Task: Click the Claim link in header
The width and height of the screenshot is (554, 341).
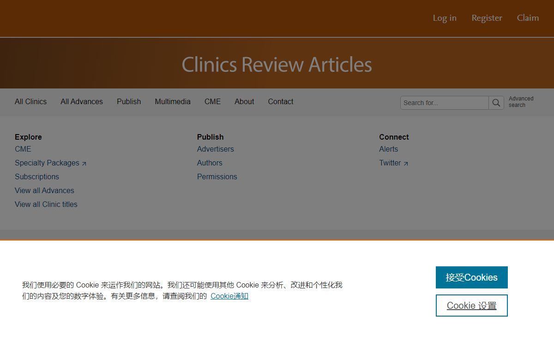Action: pyautogui.click(x=528, y=18)
